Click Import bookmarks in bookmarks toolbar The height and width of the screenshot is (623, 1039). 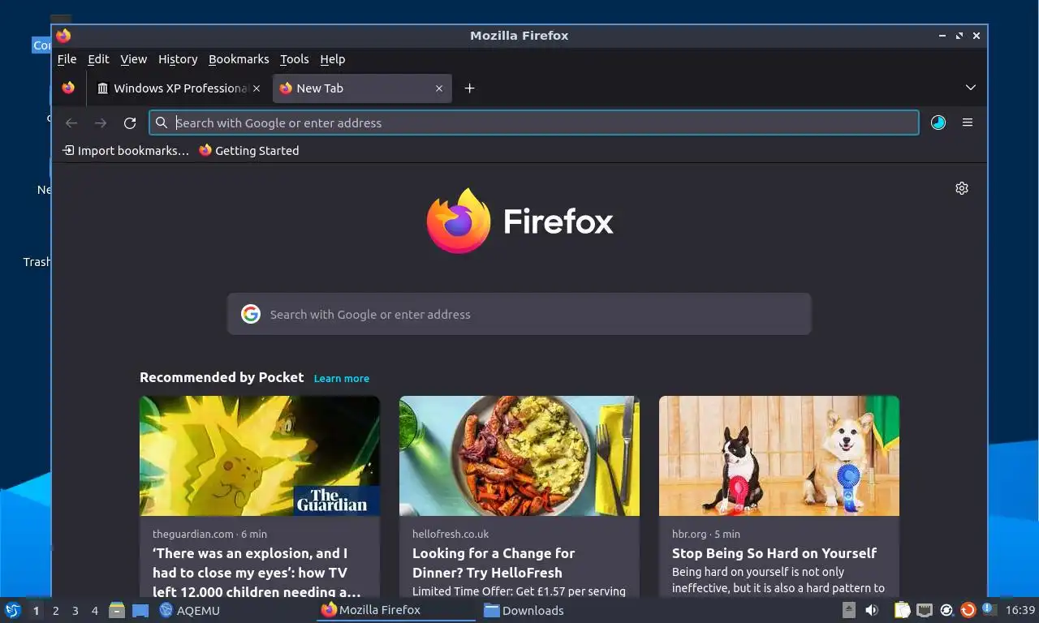point(126,151)
